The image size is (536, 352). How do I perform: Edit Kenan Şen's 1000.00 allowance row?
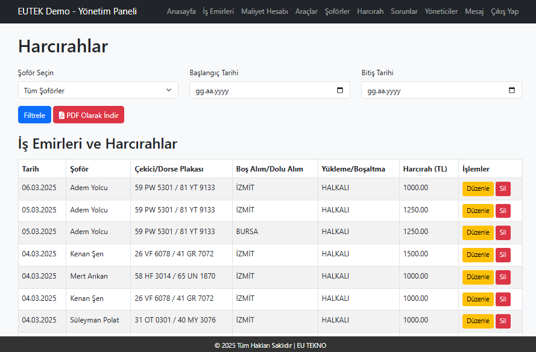[478, 299]
